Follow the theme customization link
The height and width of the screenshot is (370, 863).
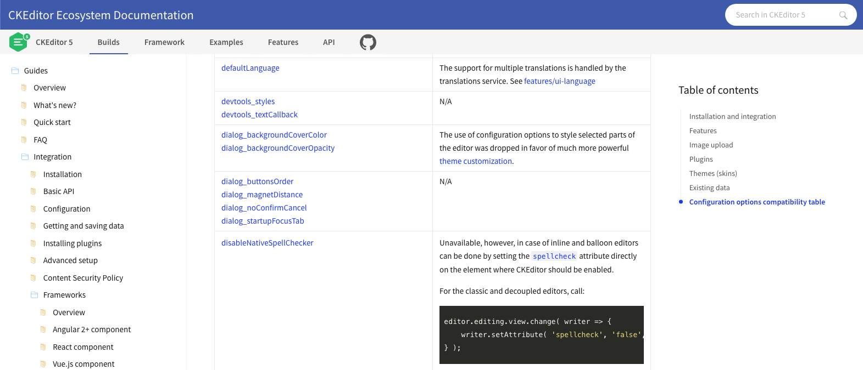476,161
